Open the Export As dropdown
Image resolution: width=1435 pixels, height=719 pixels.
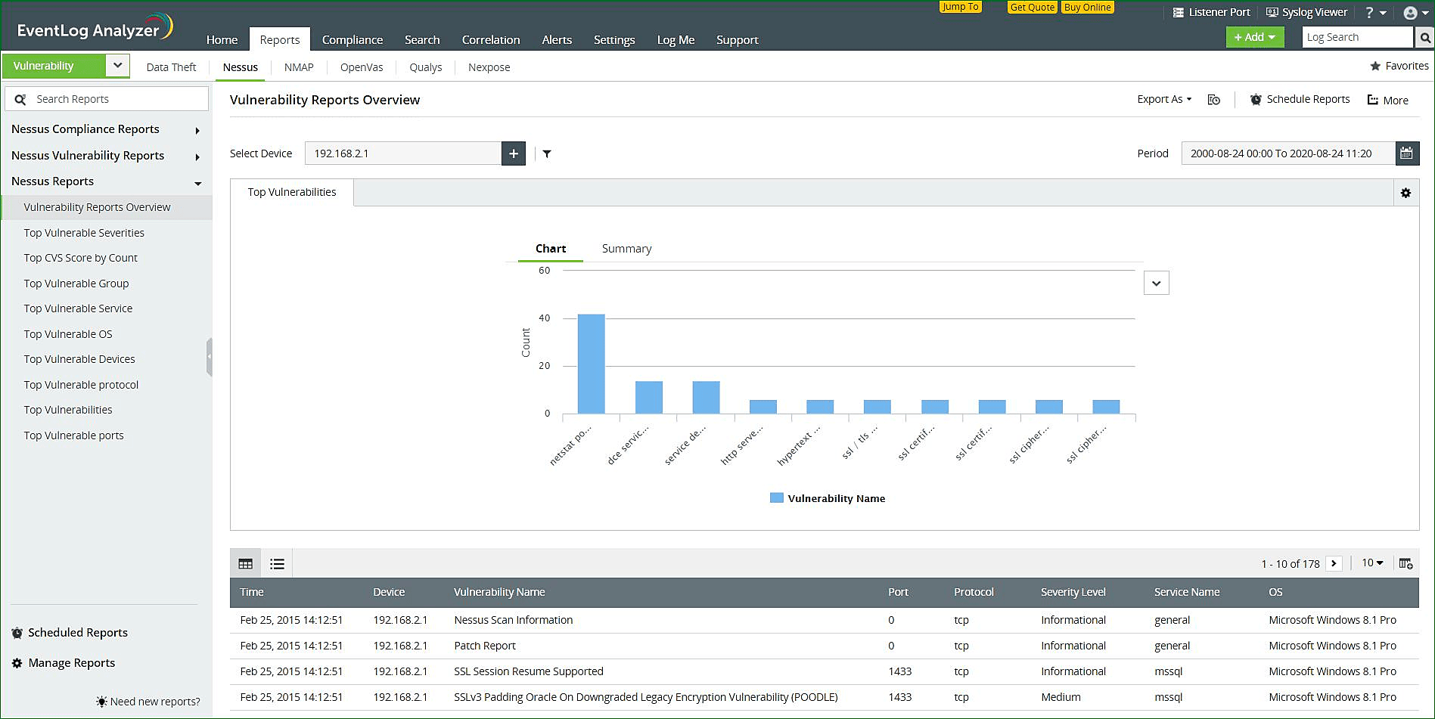[x=1163, y=99]
